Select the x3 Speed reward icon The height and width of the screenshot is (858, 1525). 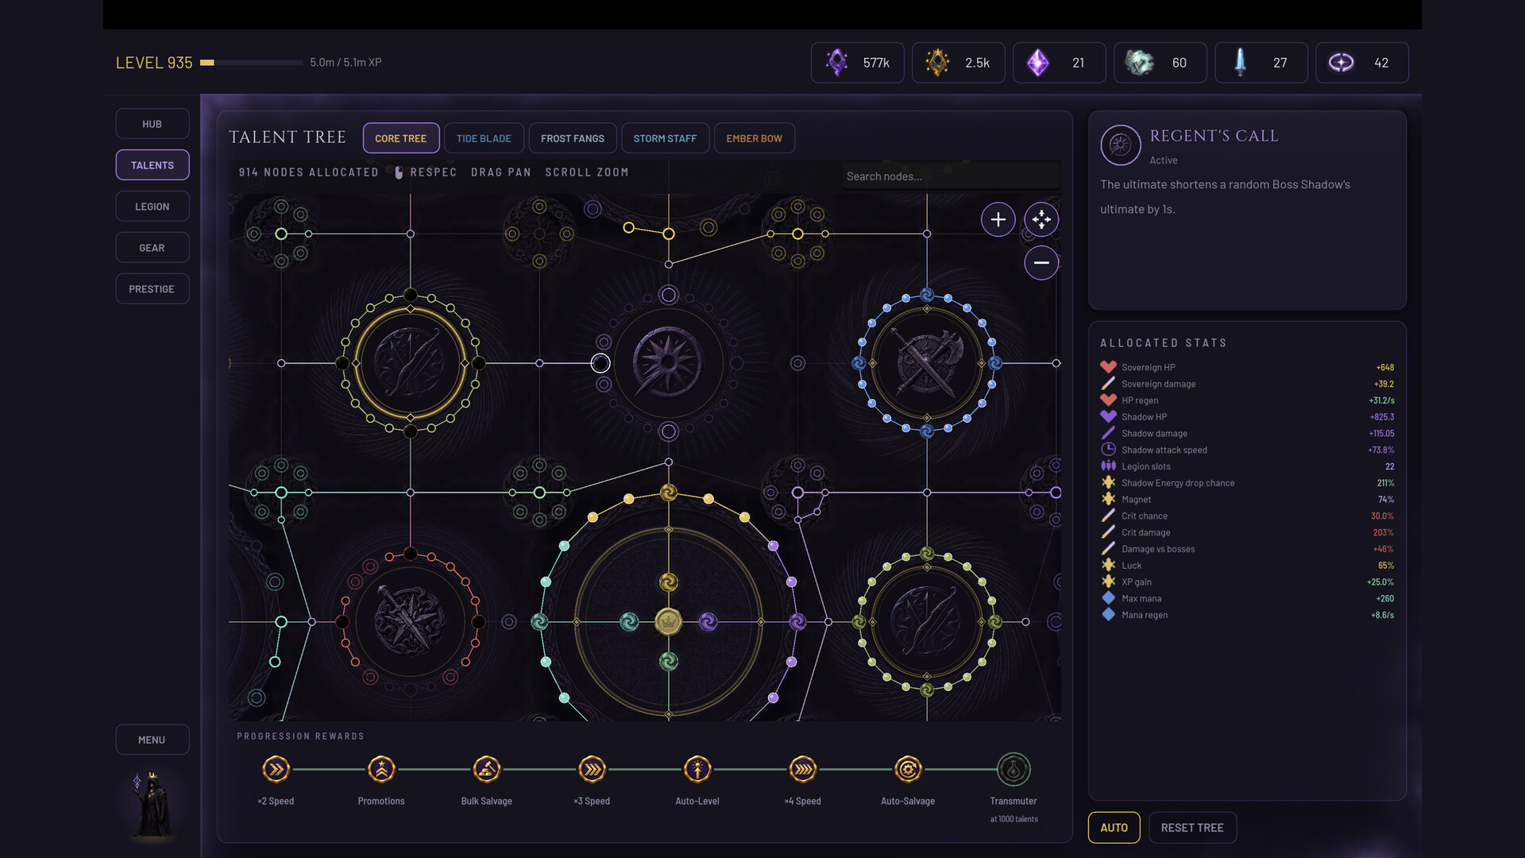(593, 769)
